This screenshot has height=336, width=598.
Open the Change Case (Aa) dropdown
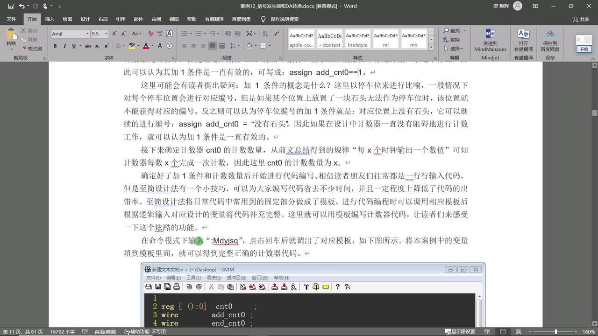pyautogui.click(x=136, y=34)
